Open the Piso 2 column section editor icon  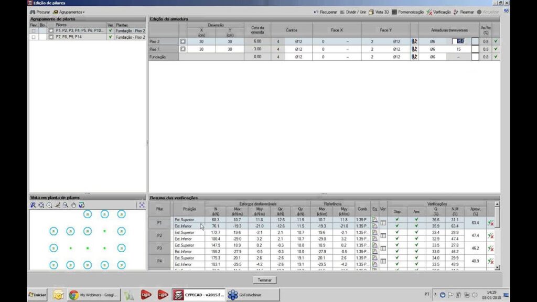[183, 41]
